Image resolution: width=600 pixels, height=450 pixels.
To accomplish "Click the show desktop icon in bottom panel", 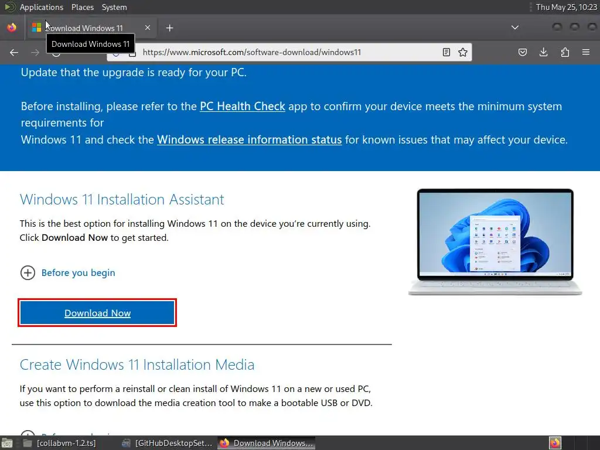I will pos(7,443).
